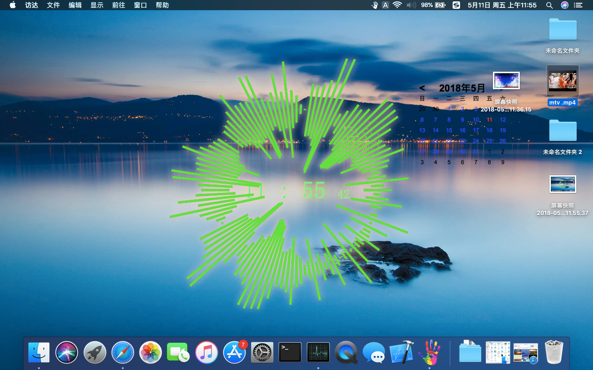Select date 19 in the calendar widget
The width and height of the screenshot is (593, 370).
(503, 130)
